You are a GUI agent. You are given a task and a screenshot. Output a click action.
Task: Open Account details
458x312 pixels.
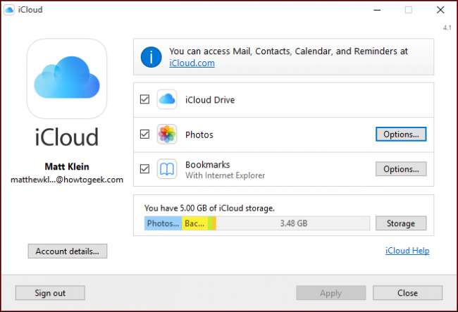click(x=68, y=251)
